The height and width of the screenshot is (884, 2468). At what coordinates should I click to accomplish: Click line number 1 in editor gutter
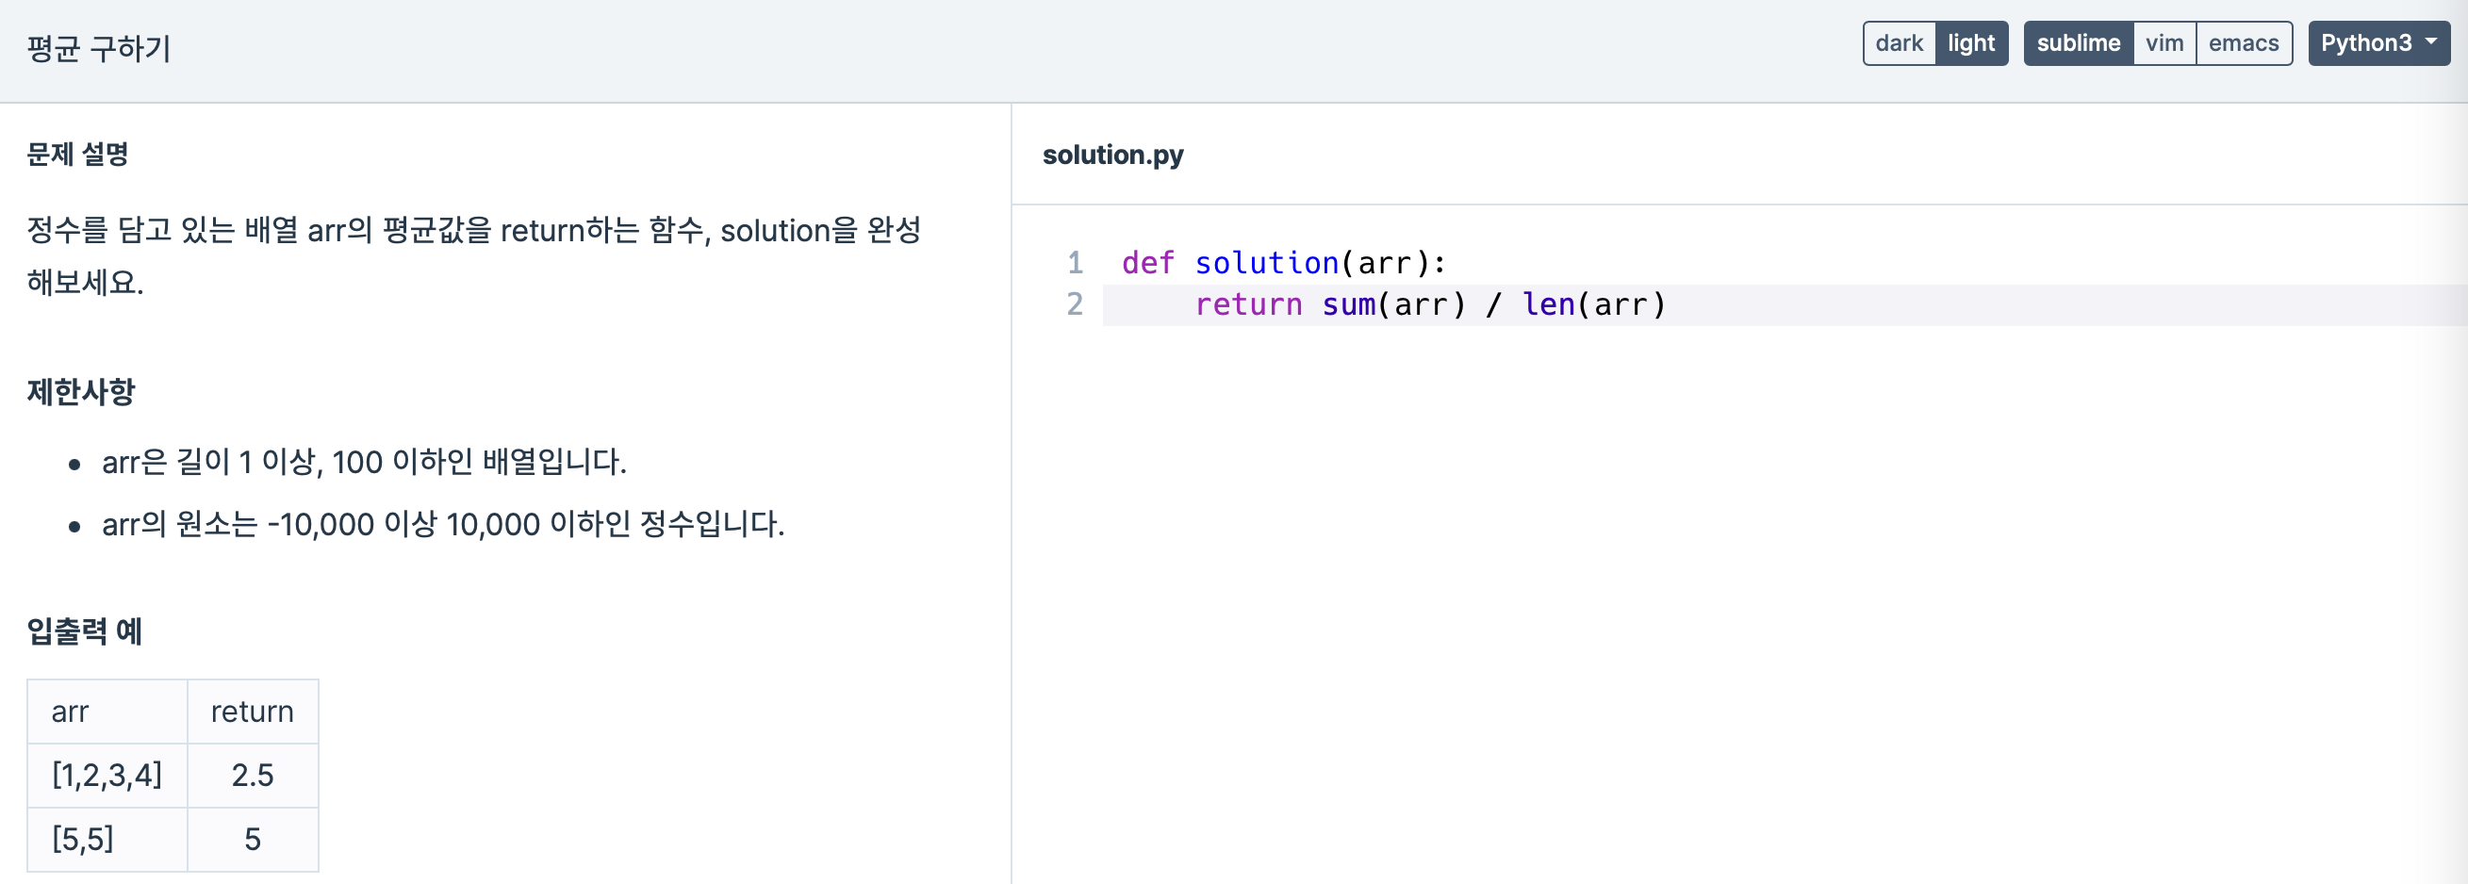(x=1075, y=262)
